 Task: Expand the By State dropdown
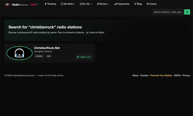coord(68,4)
